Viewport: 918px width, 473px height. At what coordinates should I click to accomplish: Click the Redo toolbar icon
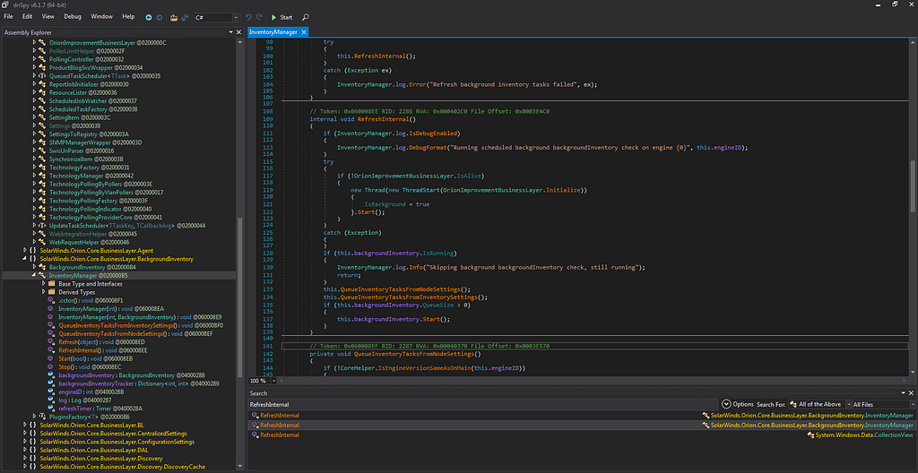[259, 18]
